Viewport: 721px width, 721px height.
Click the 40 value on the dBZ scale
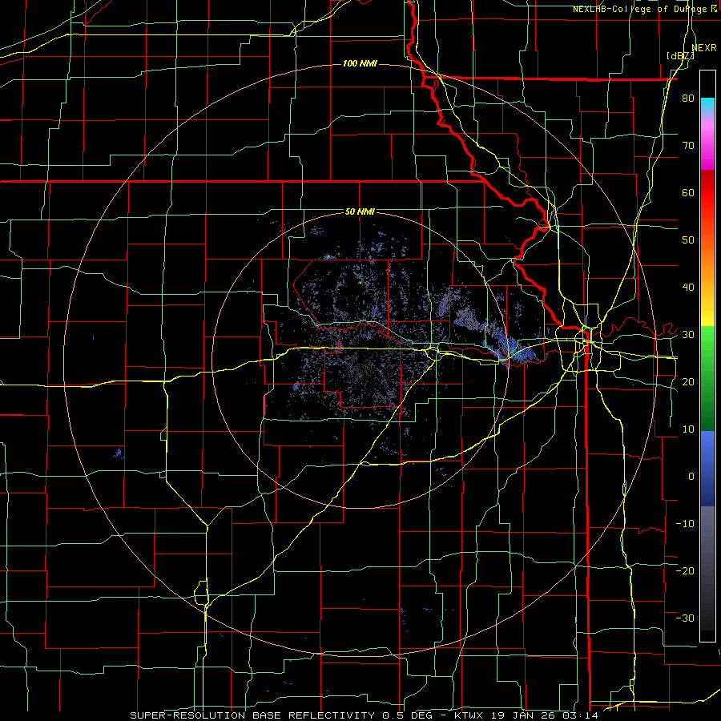coord(688,288)
